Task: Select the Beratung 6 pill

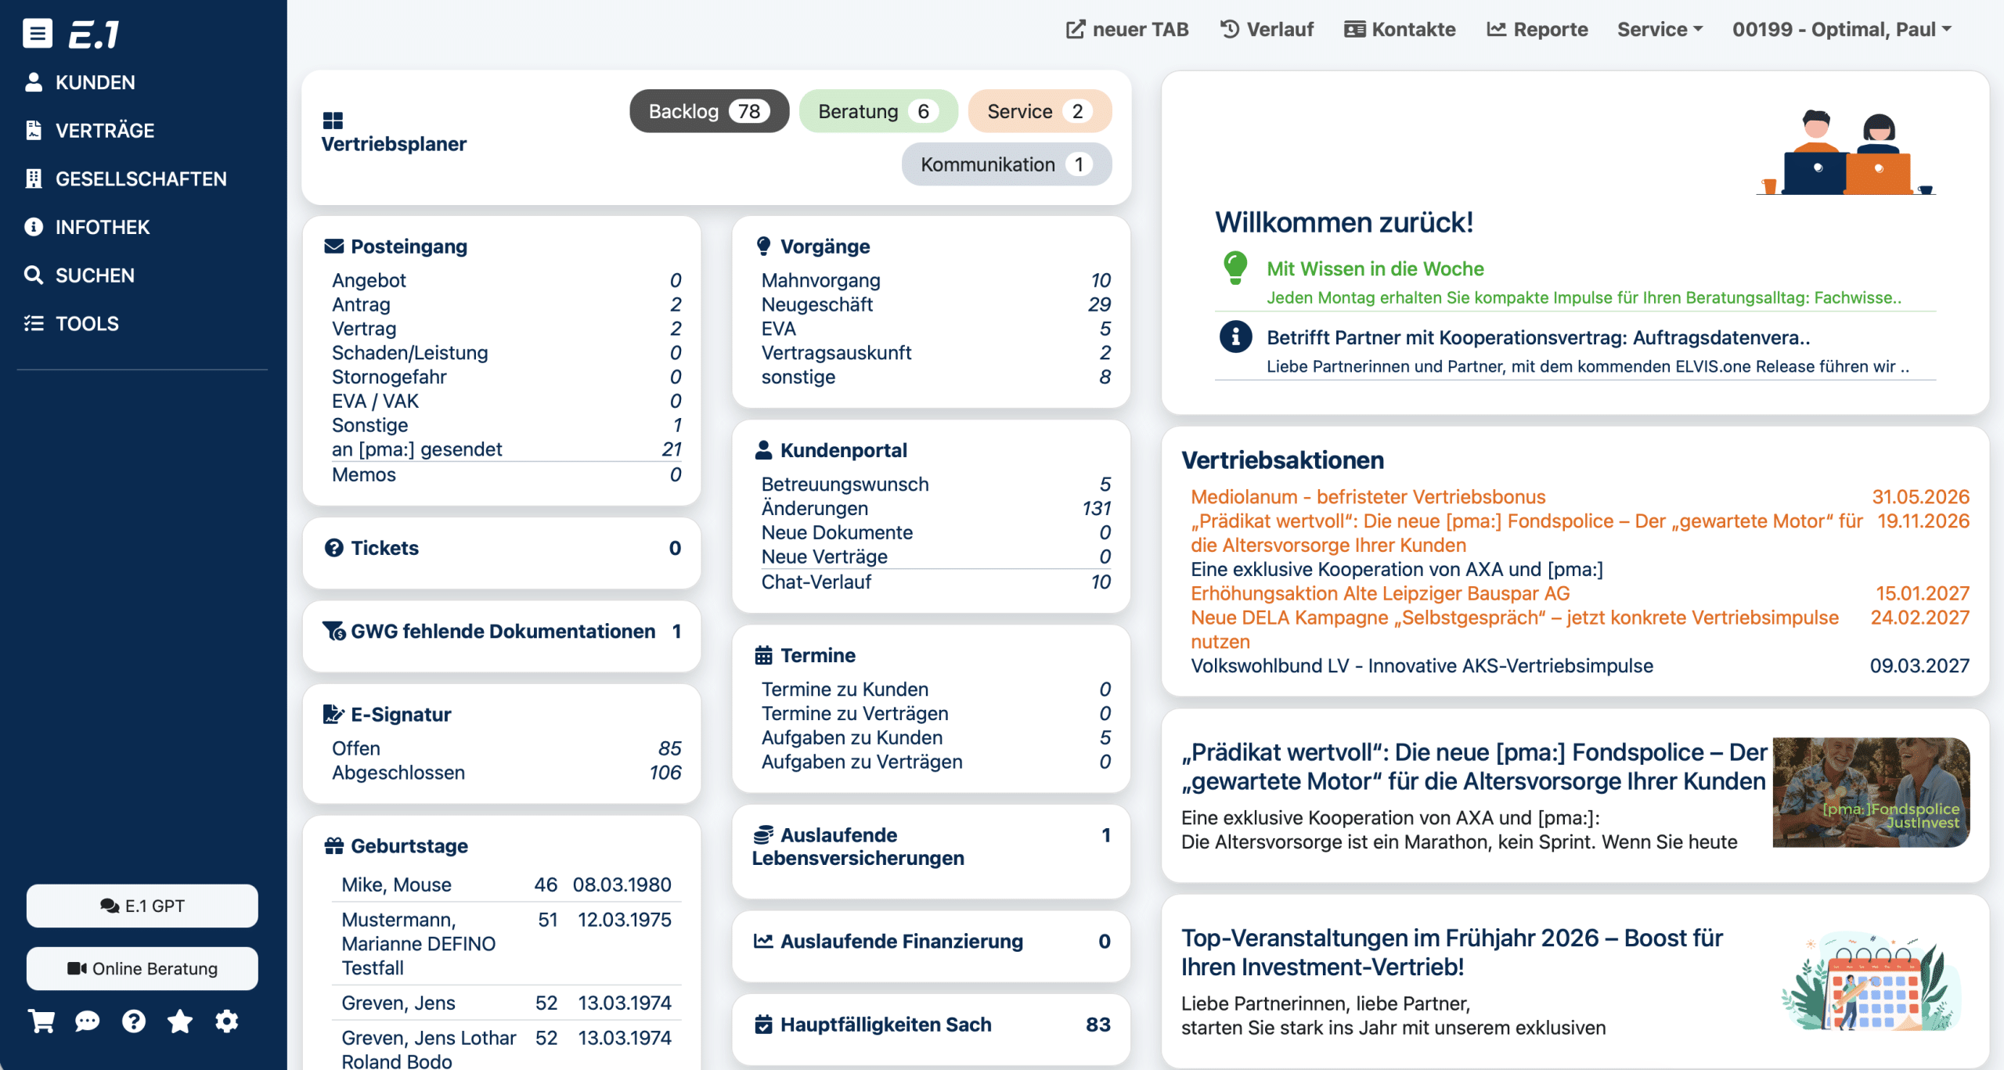Action: pyautogui.click(x=878, y=111)
